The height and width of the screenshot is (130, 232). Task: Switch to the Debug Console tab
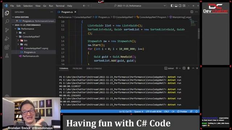coord(94,69)
